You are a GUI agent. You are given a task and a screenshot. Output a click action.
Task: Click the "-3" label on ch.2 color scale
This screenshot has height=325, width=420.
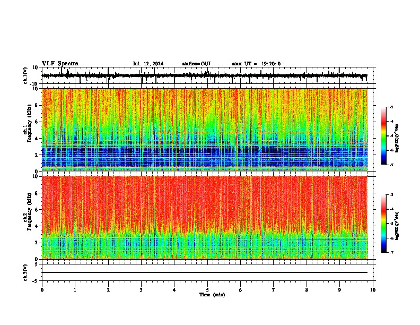coord(391,195)
